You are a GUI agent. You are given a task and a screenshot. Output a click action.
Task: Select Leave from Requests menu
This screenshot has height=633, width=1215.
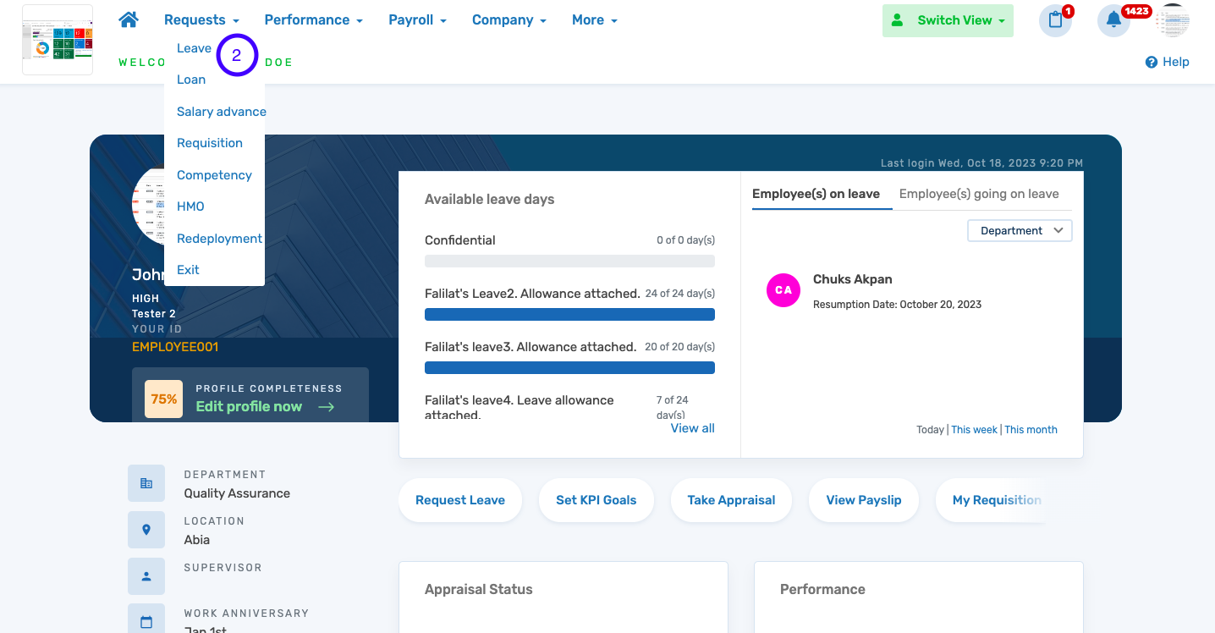pos(194,48)
